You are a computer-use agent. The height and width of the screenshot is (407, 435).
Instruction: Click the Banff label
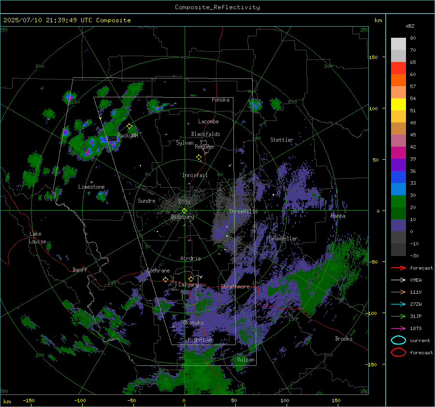coord(80,270)
